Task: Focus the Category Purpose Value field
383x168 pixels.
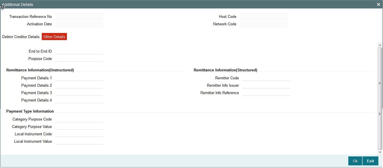Action: click(x=79, y=126)
